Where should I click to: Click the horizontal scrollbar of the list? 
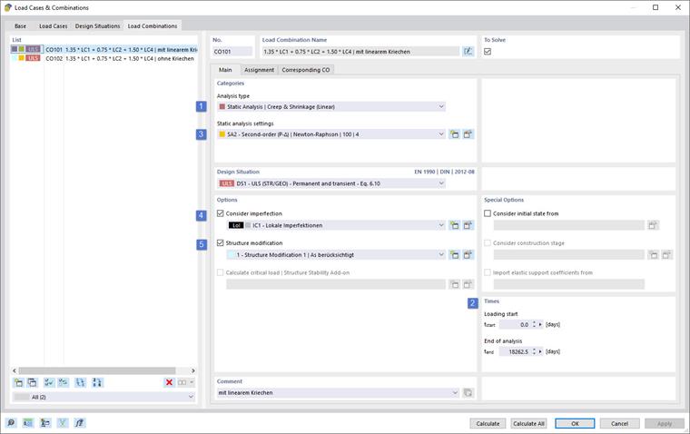click(x=97, y=370)
